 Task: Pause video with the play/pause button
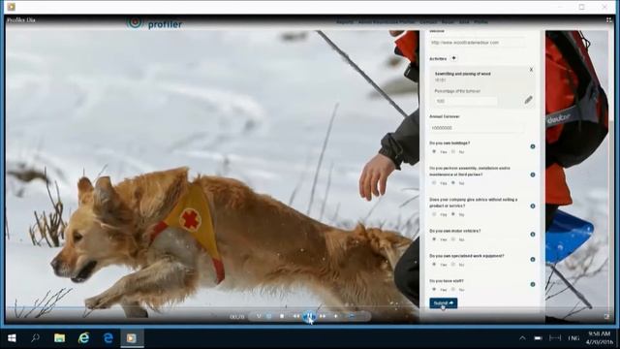tap(310, 316)
